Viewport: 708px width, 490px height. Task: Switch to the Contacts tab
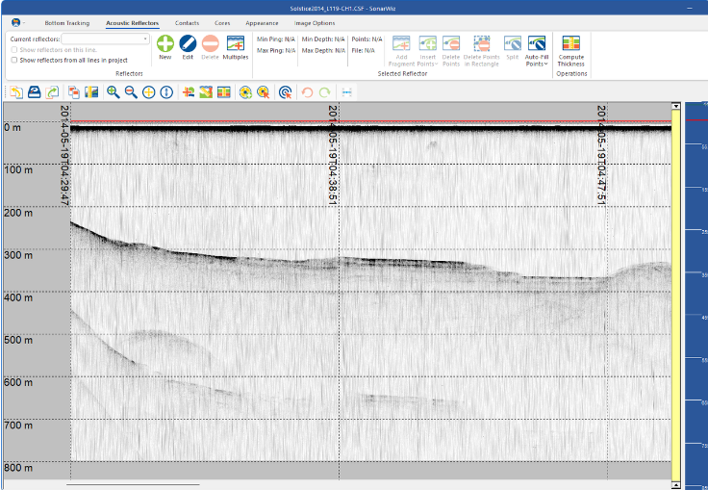point(187,22)
